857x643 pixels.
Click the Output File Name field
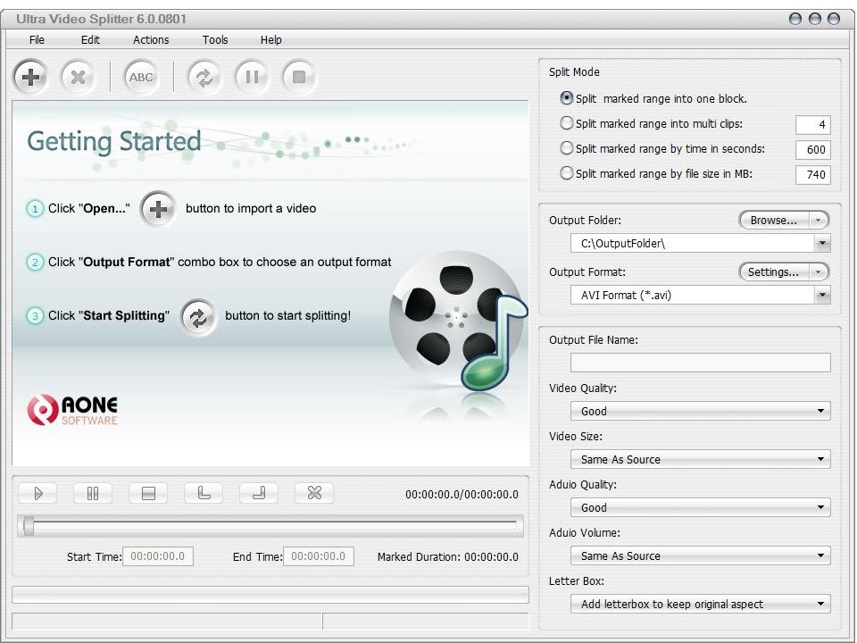click(x=701, y=363)
